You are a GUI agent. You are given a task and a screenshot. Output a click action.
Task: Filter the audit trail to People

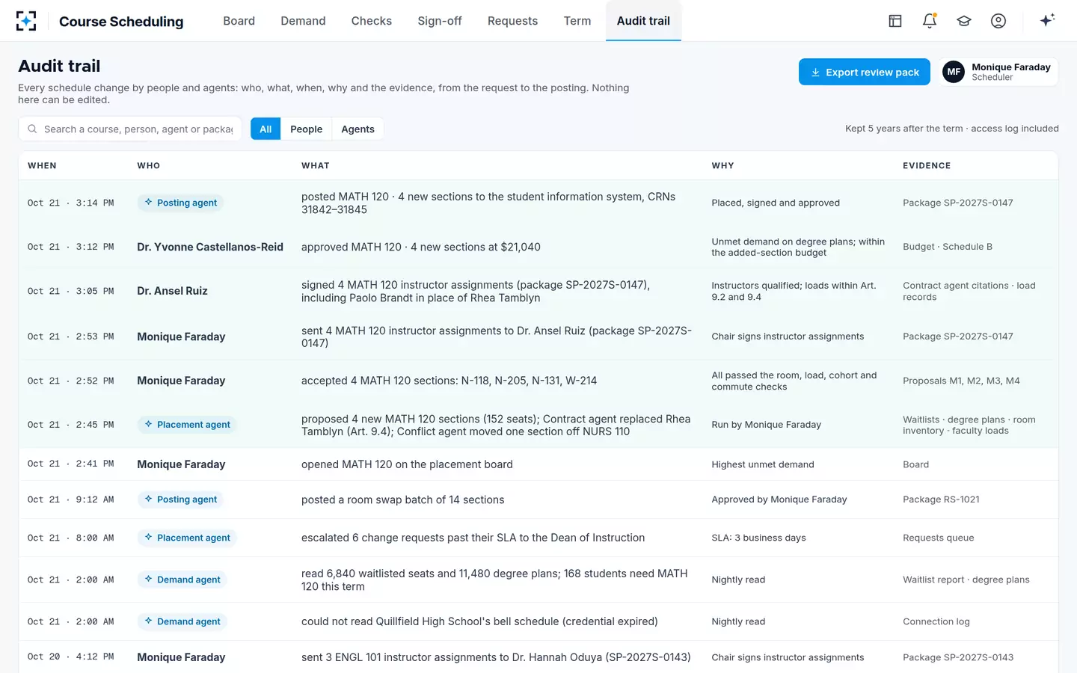[306, 129]
